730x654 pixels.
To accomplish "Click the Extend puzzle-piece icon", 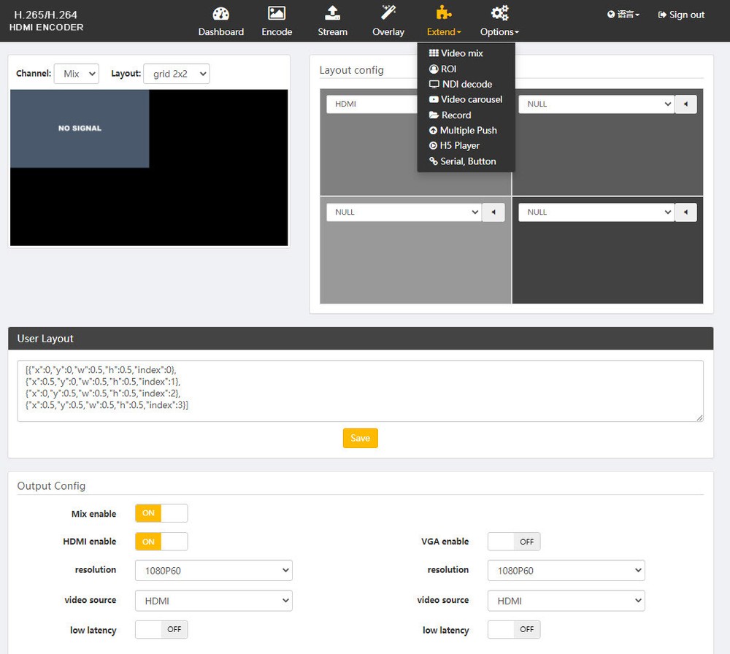I will click(443, 12).
